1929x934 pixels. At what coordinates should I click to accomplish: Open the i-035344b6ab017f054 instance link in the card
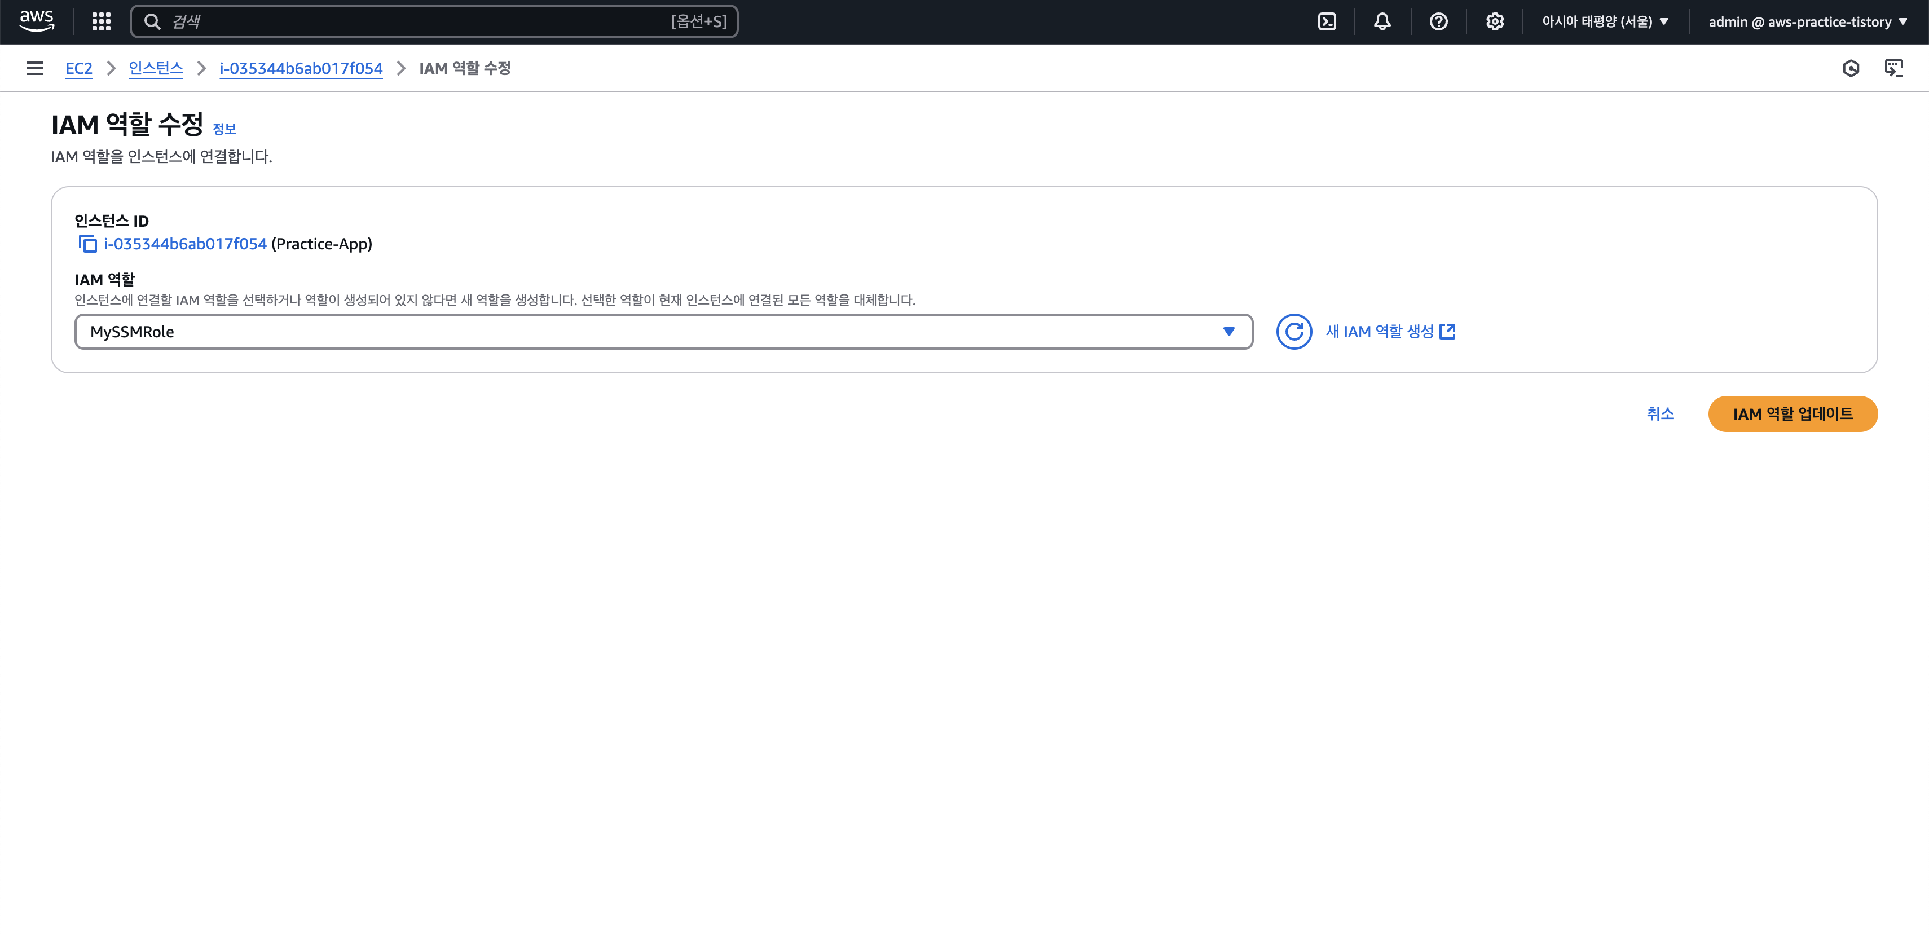point(185,244)
